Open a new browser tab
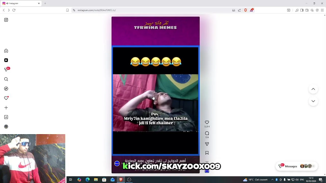326x183 pixels. pyautogui.click(x=45, y=3)
